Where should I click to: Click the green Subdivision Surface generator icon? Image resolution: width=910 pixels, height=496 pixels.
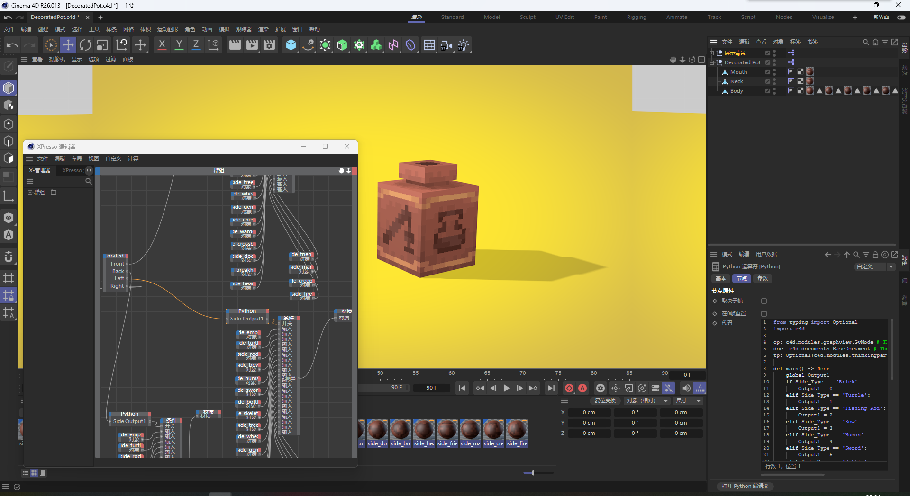tap(342, 45)
